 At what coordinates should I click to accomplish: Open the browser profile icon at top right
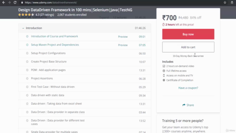tap(232, 3)
